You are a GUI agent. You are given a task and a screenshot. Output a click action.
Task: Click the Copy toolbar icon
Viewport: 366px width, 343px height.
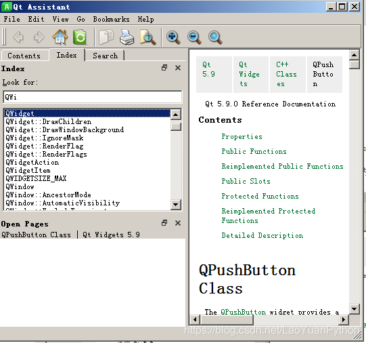point(106,37)
